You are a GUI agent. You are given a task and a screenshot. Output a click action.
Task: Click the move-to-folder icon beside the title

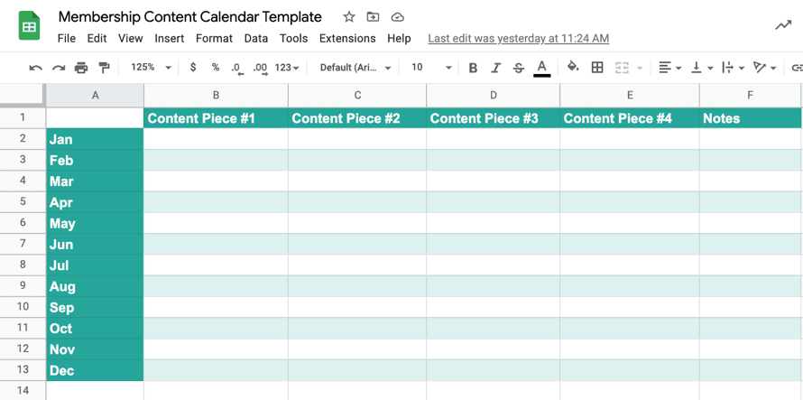pyautogui.click(x=373, y=17)
